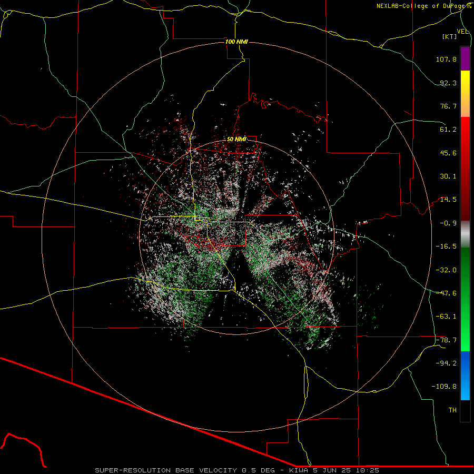Click the VEL legend title

462,32
